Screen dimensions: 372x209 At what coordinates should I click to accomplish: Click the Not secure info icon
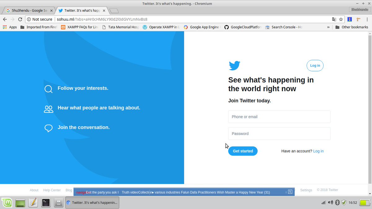(x=29, y=19)
